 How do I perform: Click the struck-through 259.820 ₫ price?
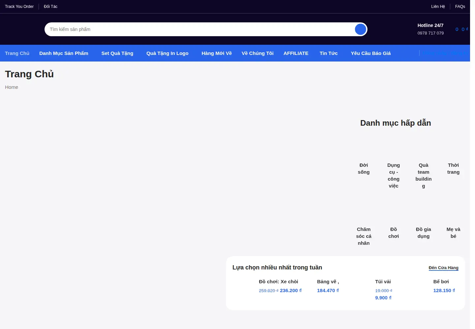269,291
